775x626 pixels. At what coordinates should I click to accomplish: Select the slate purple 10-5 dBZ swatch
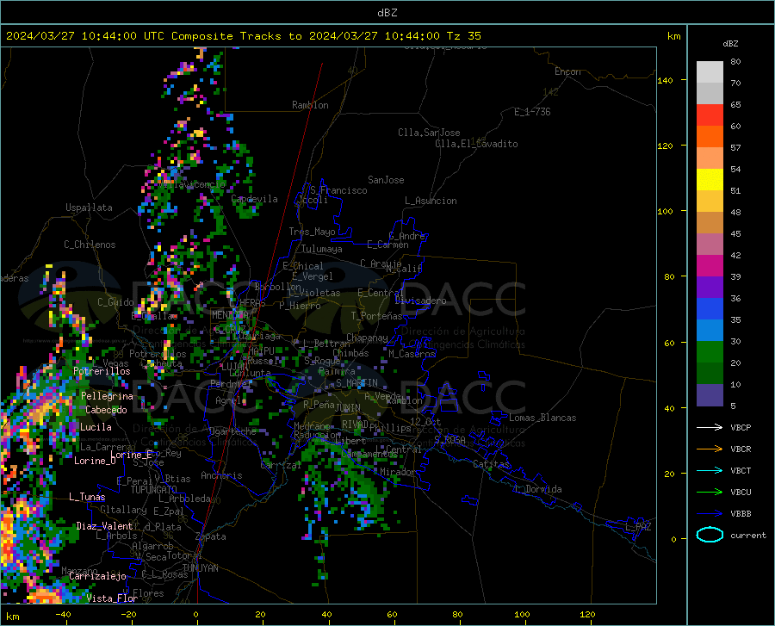point(710,396)
